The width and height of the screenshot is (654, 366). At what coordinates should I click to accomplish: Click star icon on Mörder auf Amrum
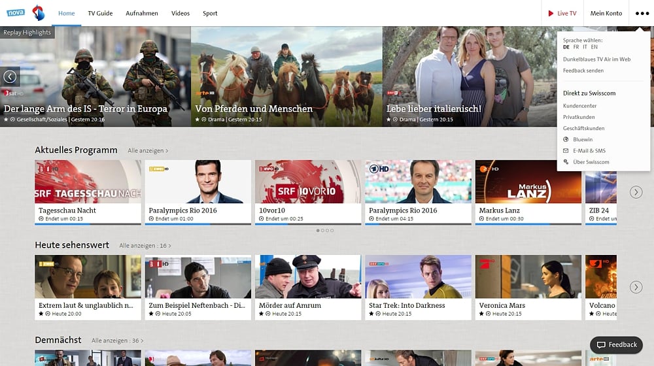[261, 314]
